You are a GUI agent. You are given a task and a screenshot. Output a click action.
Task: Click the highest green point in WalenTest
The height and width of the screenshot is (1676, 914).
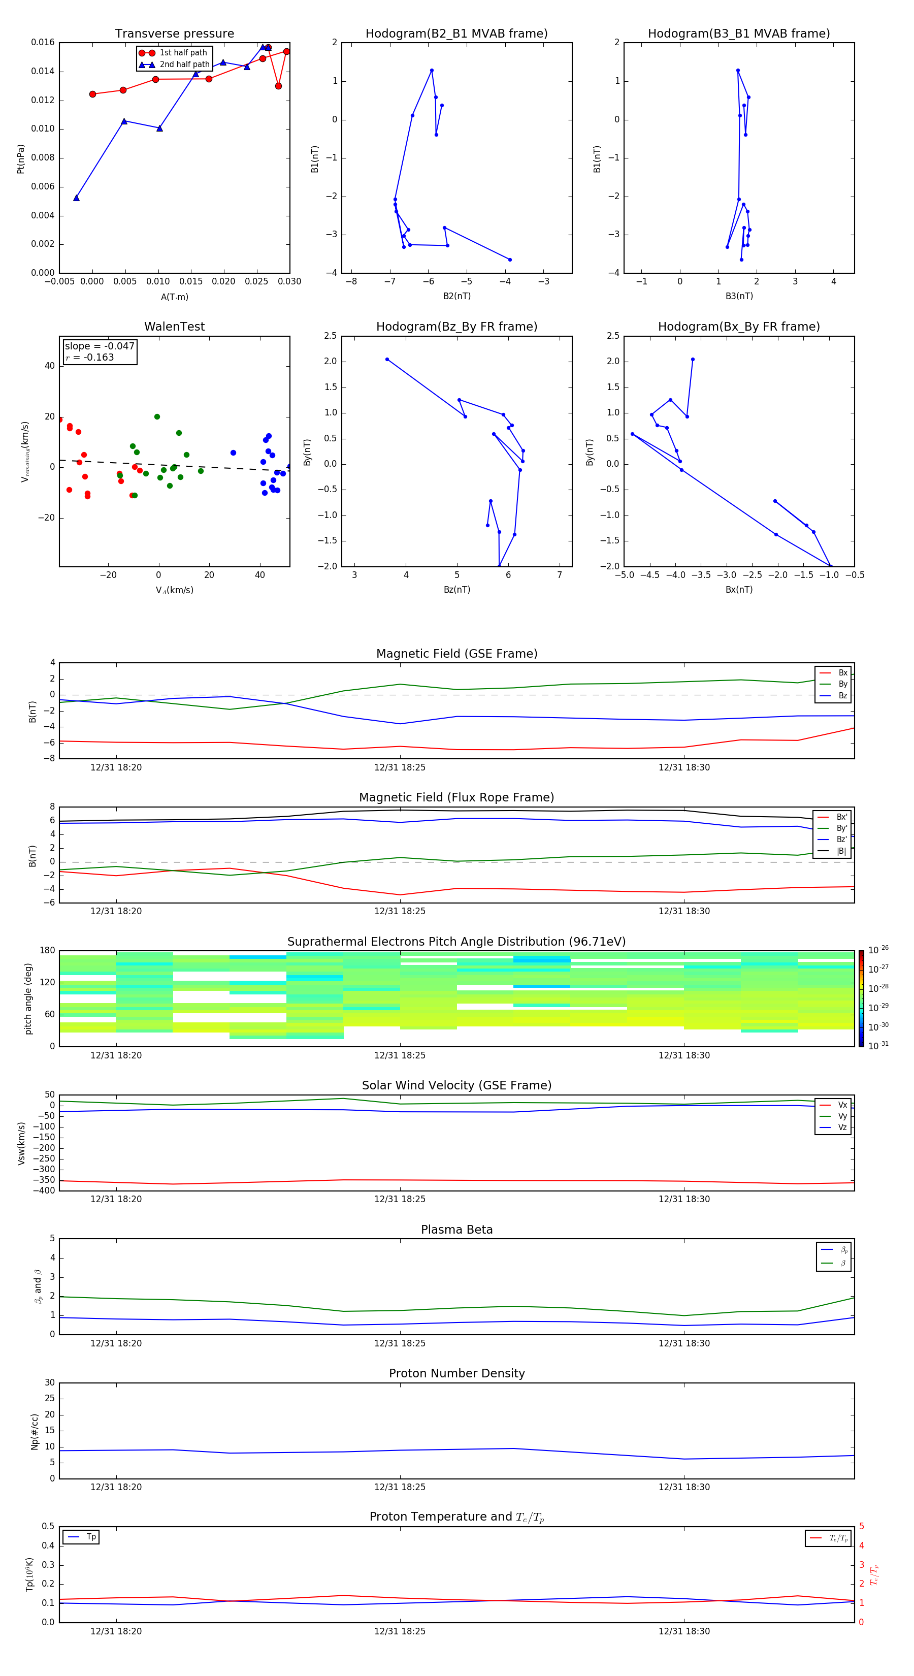click(x=157, y=417)
